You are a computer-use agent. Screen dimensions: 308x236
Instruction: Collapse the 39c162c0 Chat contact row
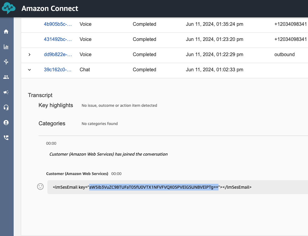point(29,70)
